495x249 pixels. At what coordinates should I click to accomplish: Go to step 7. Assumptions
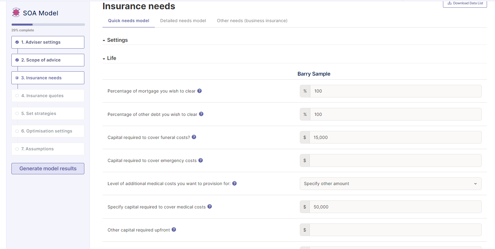48,149
